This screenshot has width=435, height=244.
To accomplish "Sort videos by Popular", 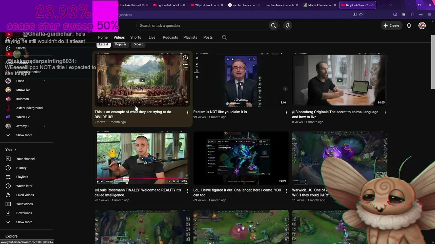I will pos(121,44).
